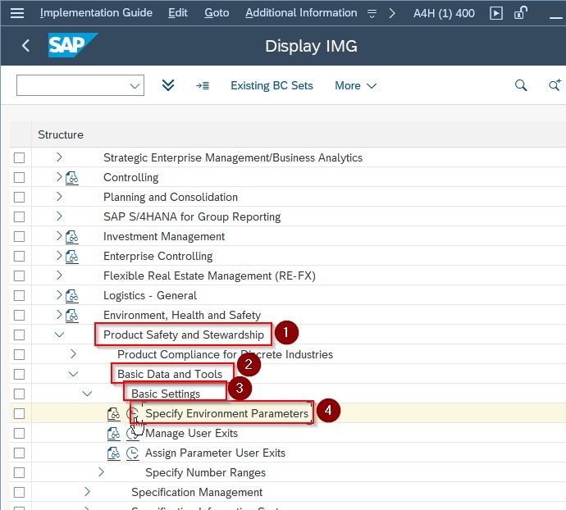This screenshot has height=510, width=566.
Task: Select the Specify Environment Parameters entry
Action: pos(226,413)
